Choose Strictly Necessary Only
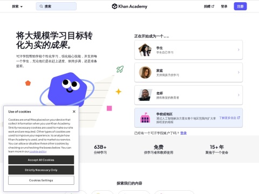 tap(41, 170)
